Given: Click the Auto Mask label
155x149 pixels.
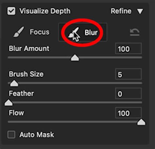Looking at the screenshot, I should pyautogui.click(x=37, y=135).
